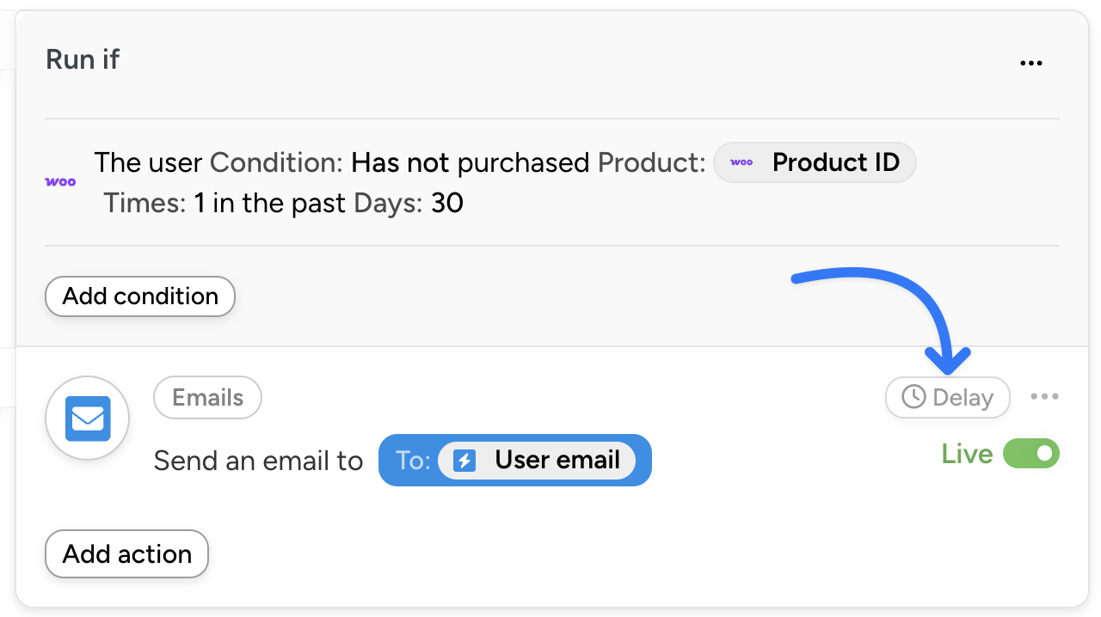Click the clock icon on the Delay button
Viewport: 1101px width, 617px height.
[x=913, y=398]
